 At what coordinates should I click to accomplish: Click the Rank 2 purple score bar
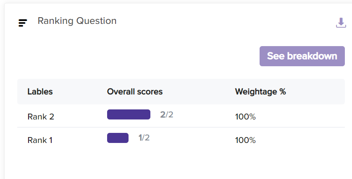point(129,114)
